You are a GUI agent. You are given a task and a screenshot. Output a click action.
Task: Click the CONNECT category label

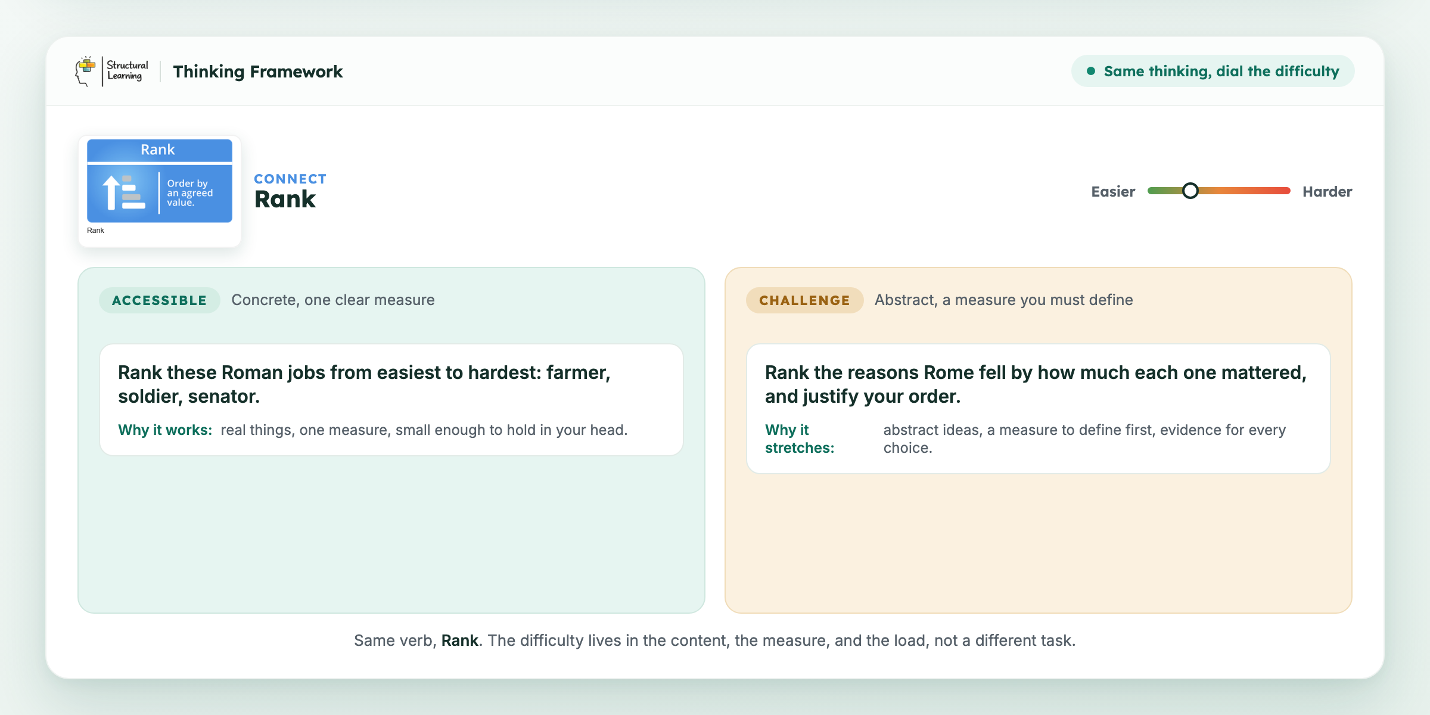click(x=290, y=179)
